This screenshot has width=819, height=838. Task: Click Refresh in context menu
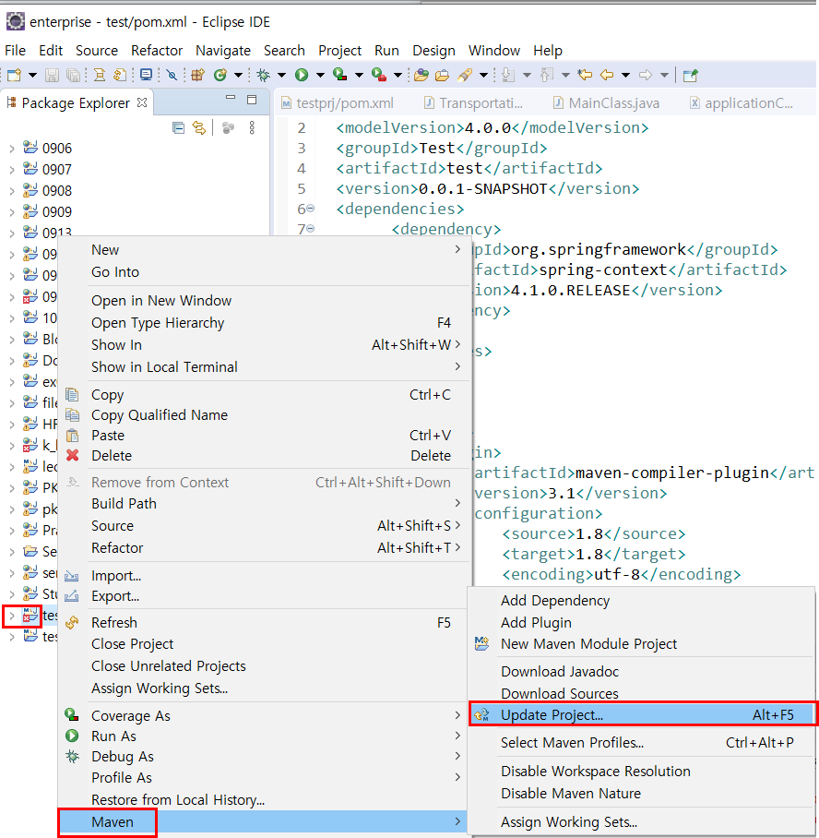pyautogui.click(x=265, y=623)
